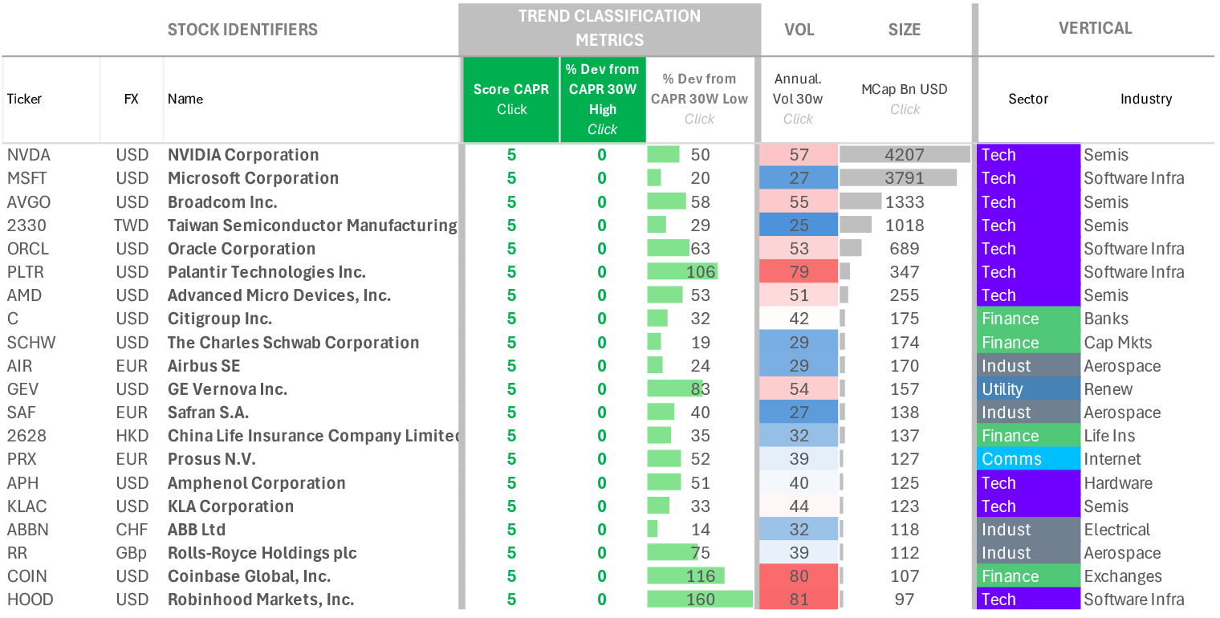Select the FX column header

click(x=131, y=100)
